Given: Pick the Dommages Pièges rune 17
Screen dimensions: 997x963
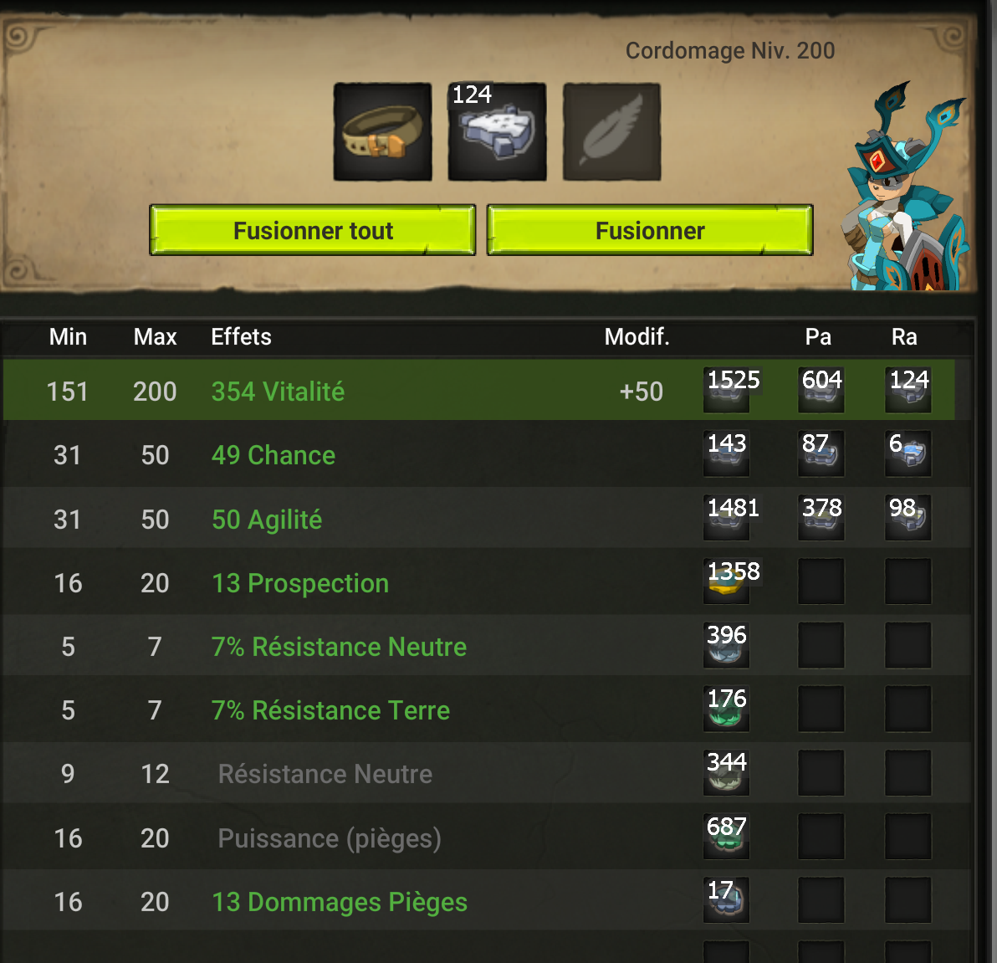Looking at the screenshot, I should pyautogui.click(x=726, y=900).
